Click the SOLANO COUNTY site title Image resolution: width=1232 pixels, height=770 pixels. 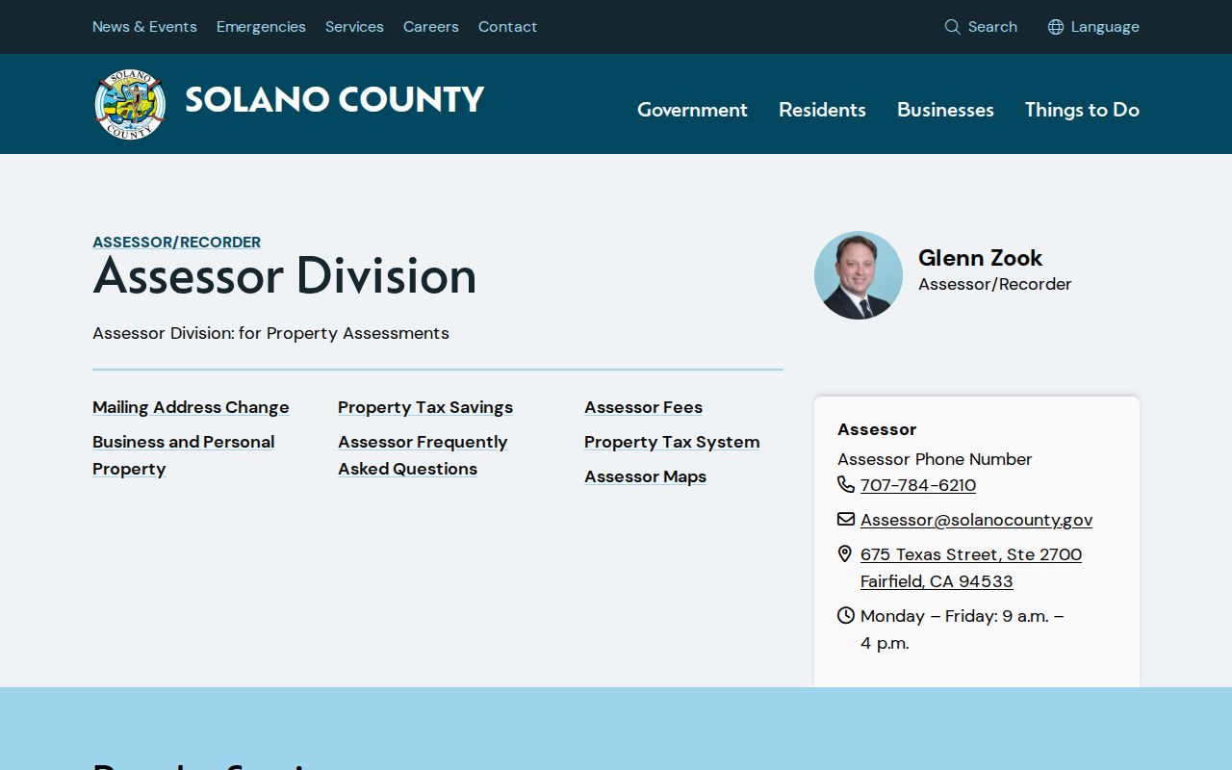(334, 100)
